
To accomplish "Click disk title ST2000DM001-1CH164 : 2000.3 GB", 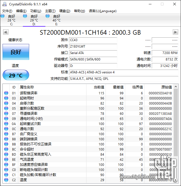I will click(90, 32).
